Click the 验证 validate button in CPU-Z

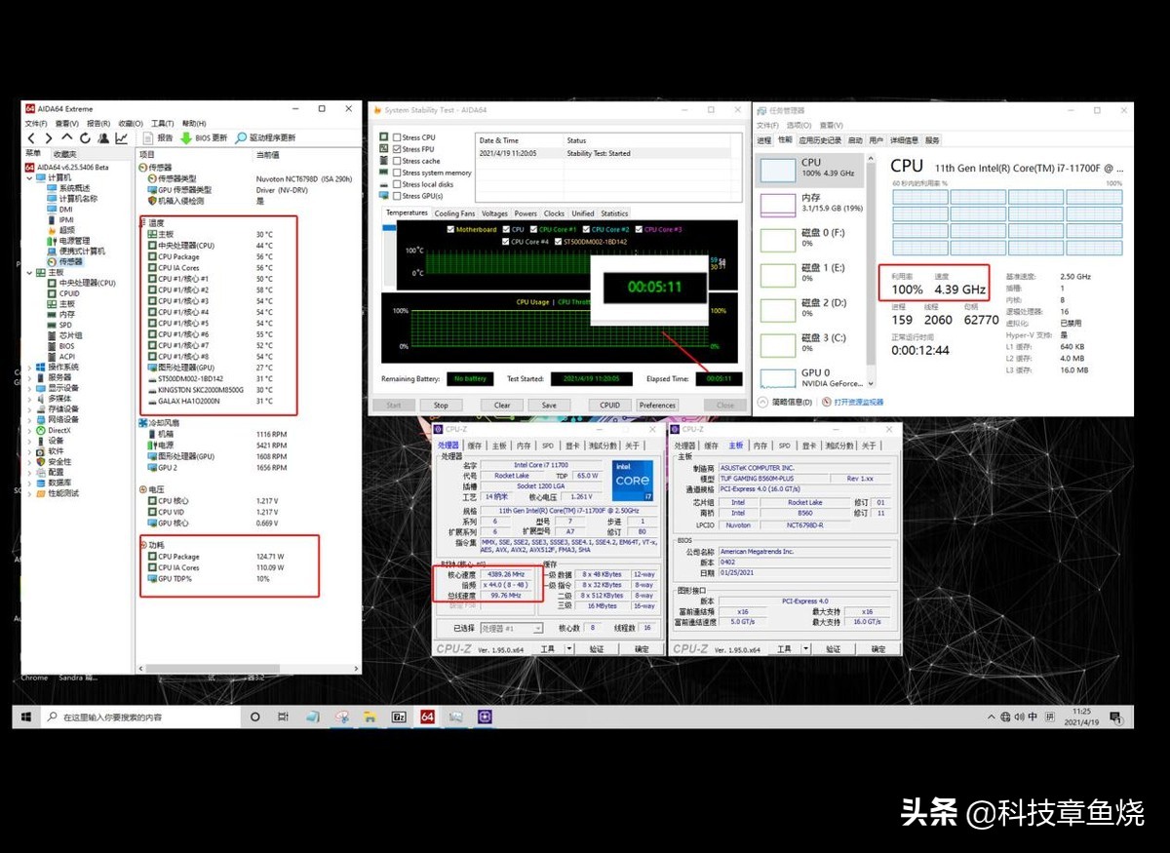(597, 648)
